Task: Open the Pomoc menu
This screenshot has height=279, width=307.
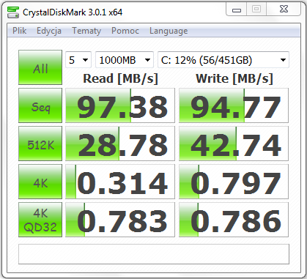Action: [x=125, y=31]
